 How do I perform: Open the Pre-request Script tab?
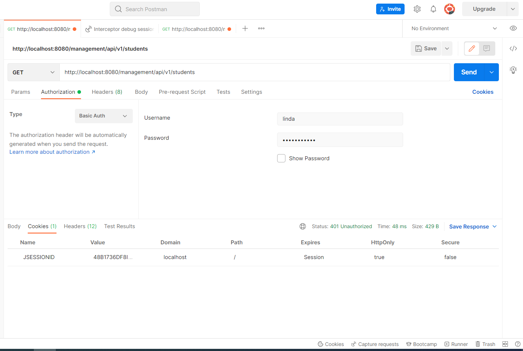[182, 92]
